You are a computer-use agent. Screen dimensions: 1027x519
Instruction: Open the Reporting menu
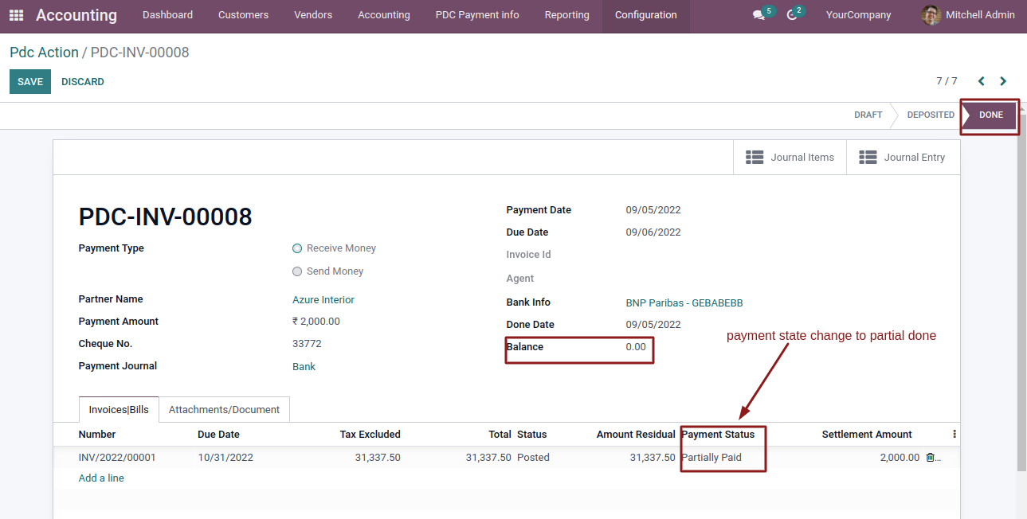coord(567,15)
